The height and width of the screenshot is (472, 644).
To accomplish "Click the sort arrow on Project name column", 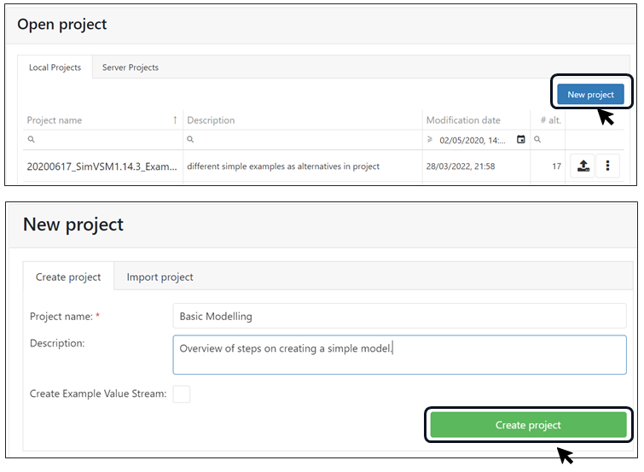I will 175,120.
